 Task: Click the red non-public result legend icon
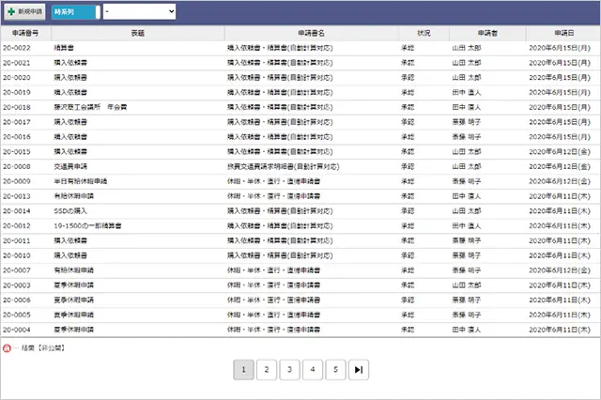point(7,346)
